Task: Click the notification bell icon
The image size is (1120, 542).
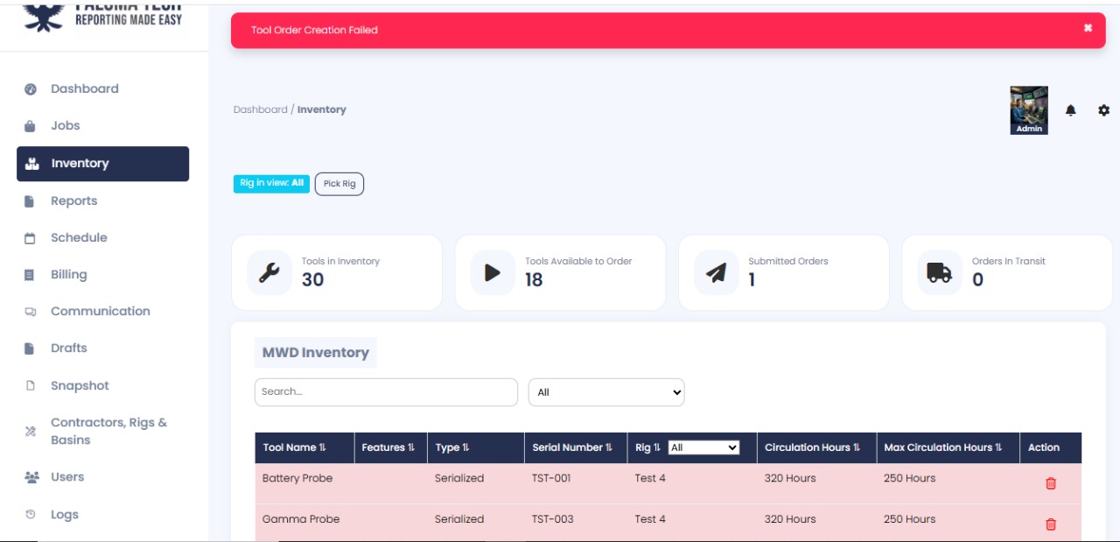Action: 1070,110
